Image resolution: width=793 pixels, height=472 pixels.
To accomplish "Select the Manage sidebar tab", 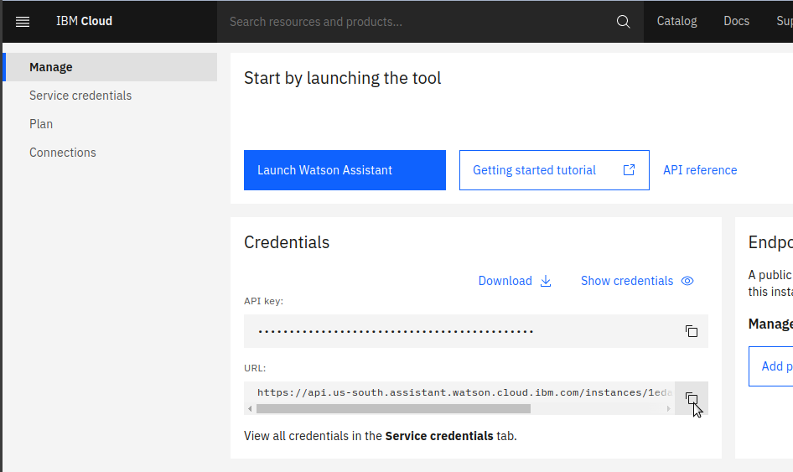I will coord(111,67).
